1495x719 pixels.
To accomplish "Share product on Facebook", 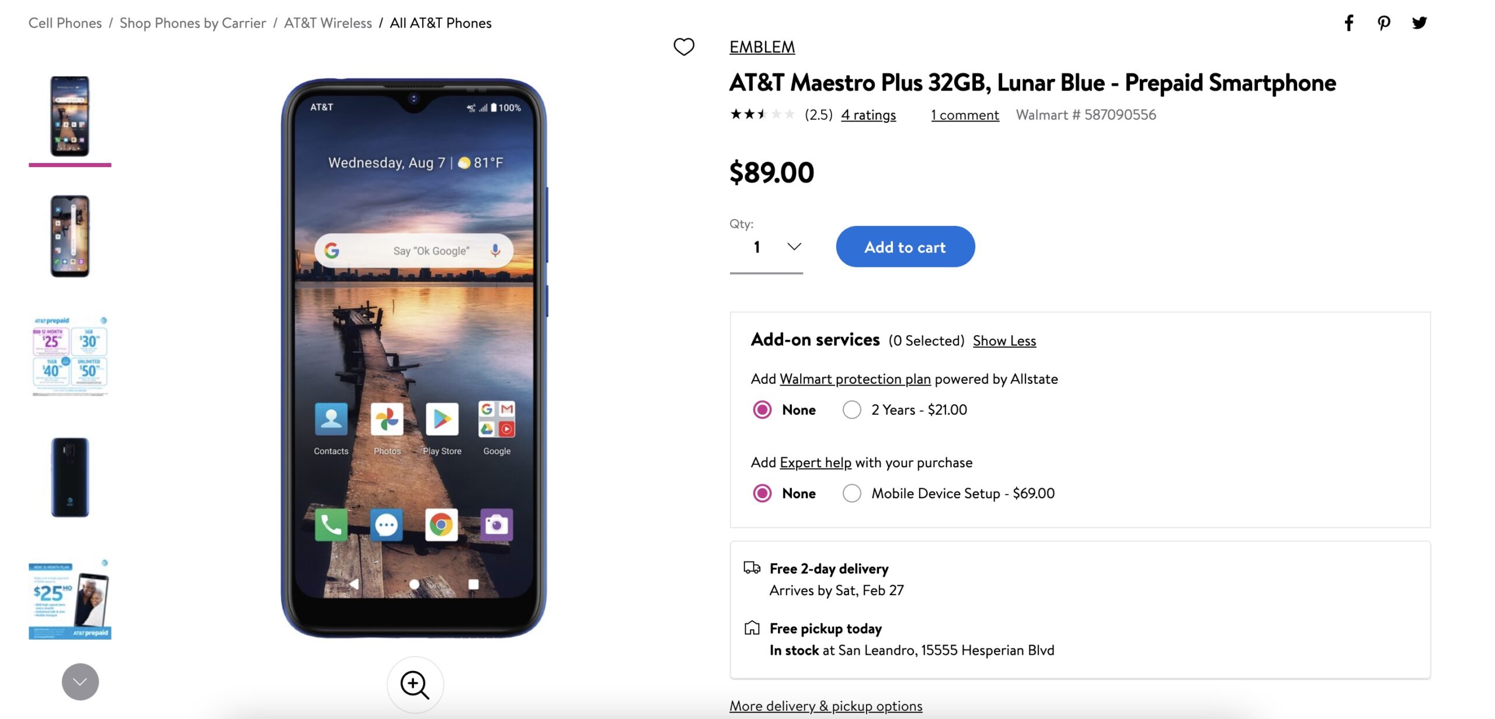I will [1349, 23].
